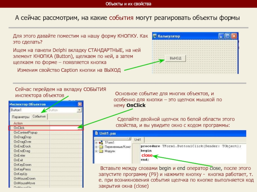Screen dimensions: 257x192
Task: Open the Button1 object selector dropdown
Action: (x=79, y=110)
